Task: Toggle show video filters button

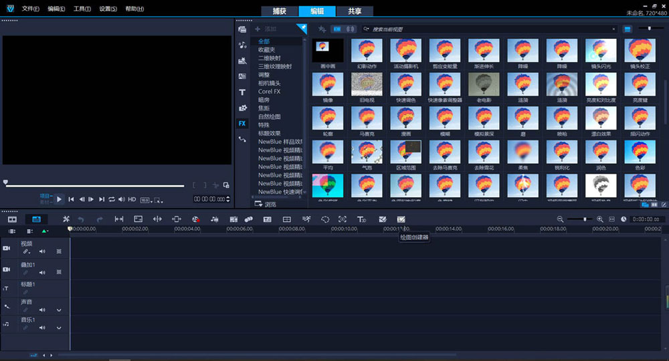Action: [x=337, y=29]
